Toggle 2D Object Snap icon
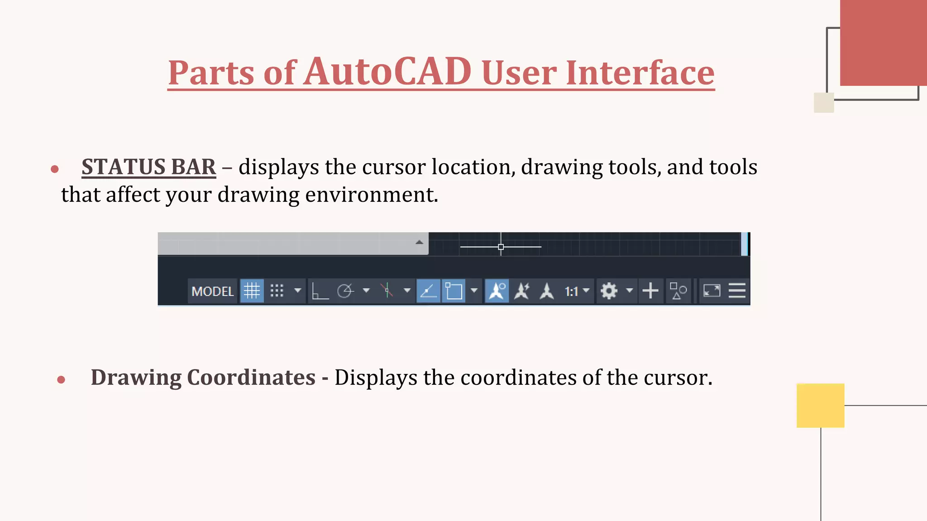 click(454, 291)
